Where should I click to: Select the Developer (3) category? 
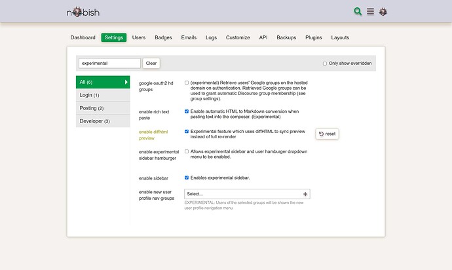click(103, 121)
